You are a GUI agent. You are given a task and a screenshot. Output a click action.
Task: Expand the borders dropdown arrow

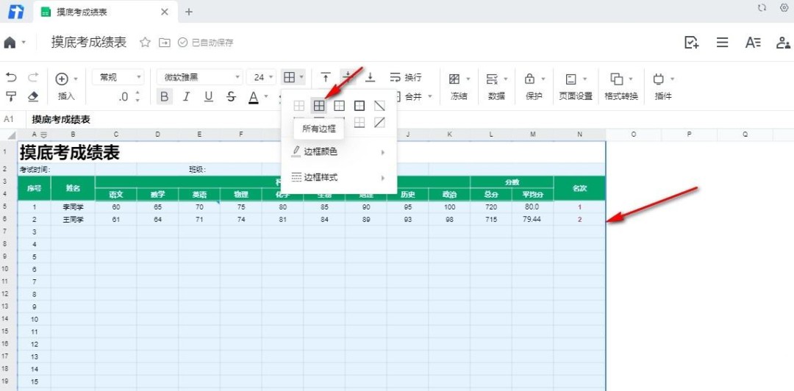pos(301,77)
